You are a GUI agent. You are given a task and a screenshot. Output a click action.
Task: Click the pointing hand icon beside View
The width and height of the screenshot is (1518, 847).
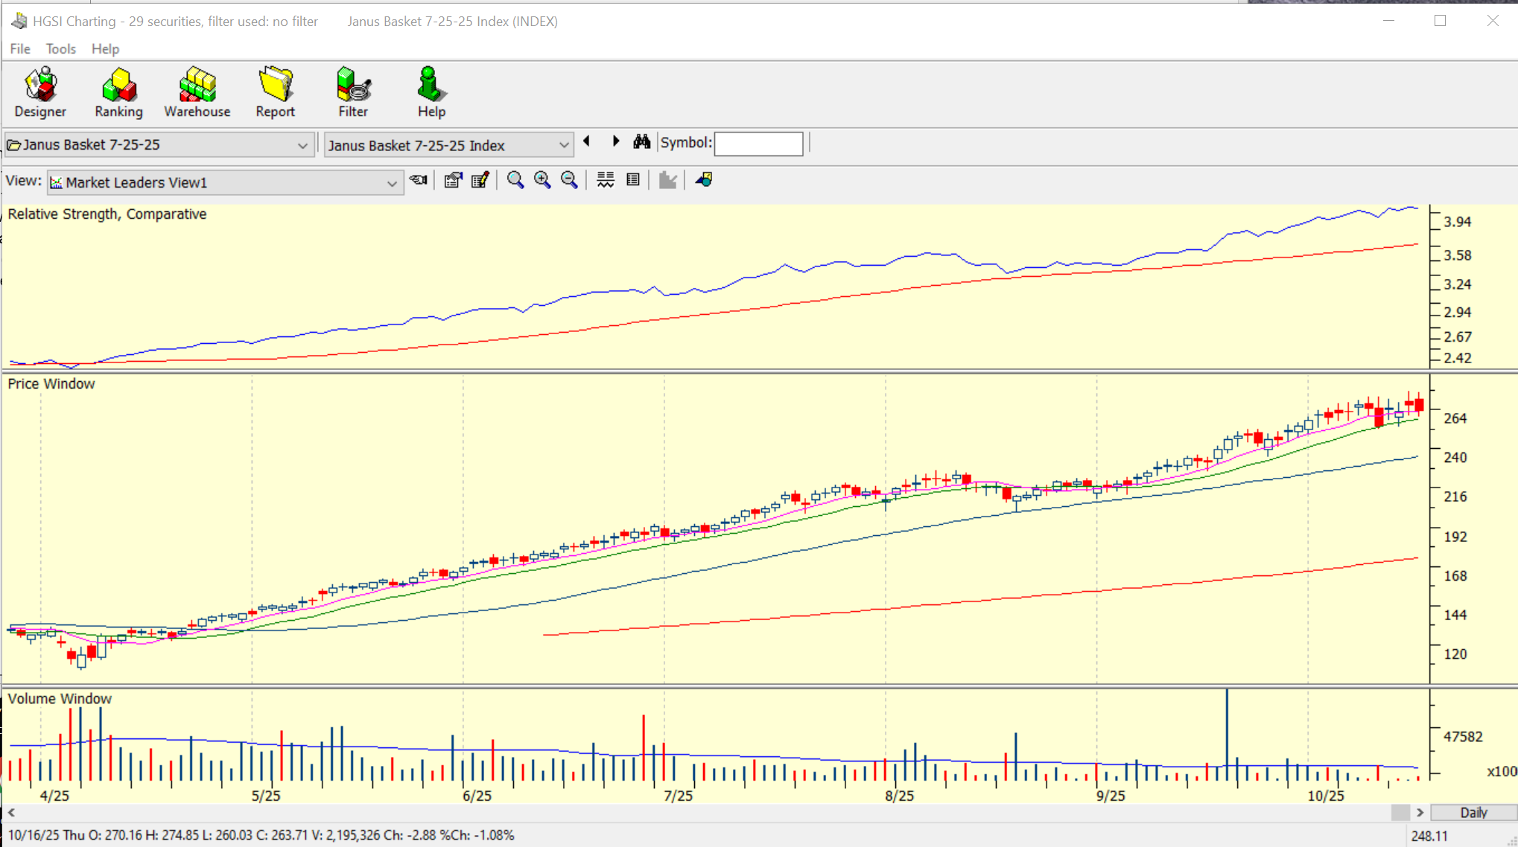tap(419, 180)
